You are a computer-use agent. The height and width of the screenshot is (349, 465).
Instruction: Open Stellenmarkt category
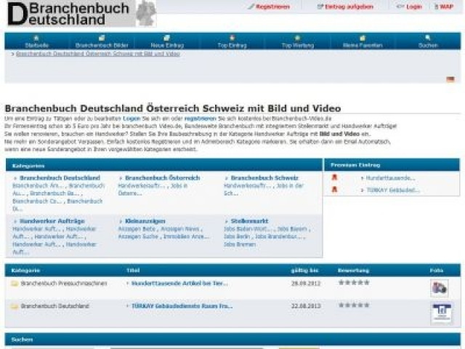point(249,221)
